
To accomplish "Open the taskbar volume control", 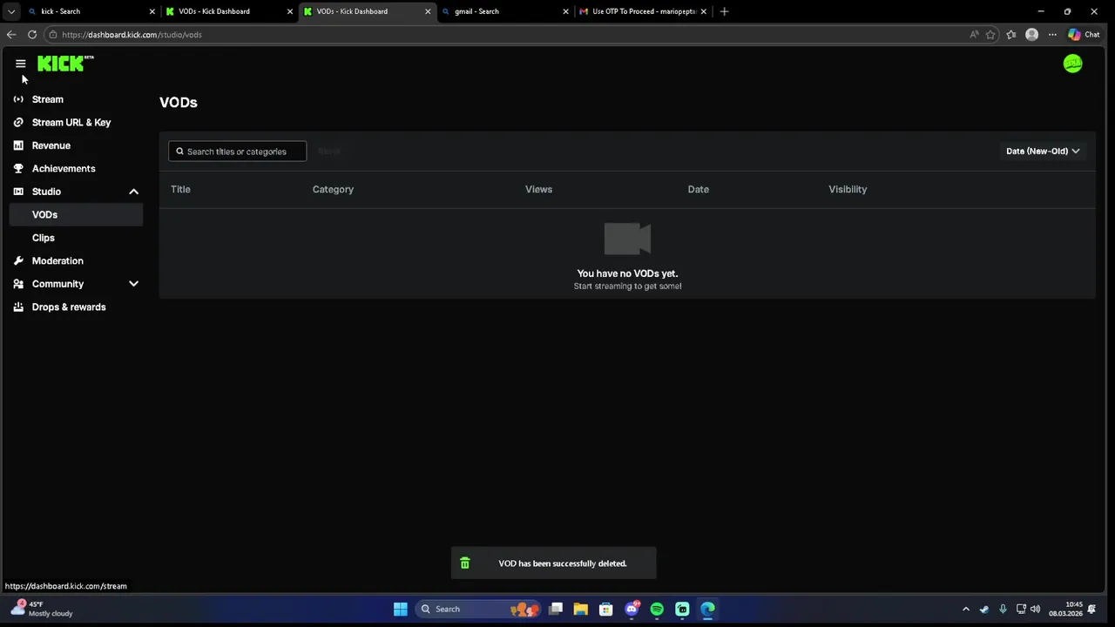I will click(1036, 609).
